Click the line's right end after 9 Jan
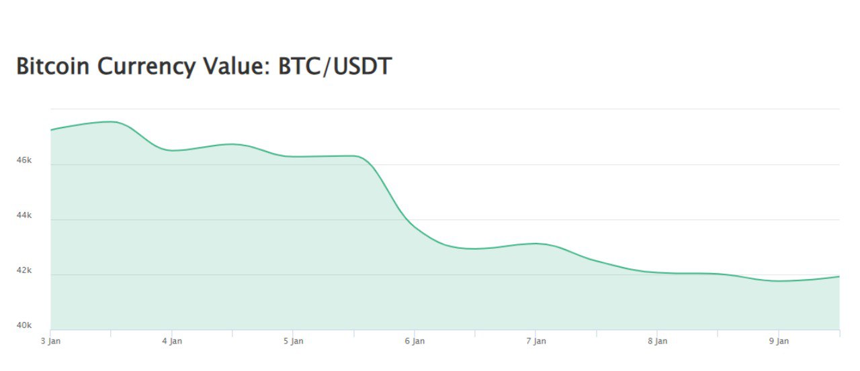 pyautogui.click(x=839, y=276)
